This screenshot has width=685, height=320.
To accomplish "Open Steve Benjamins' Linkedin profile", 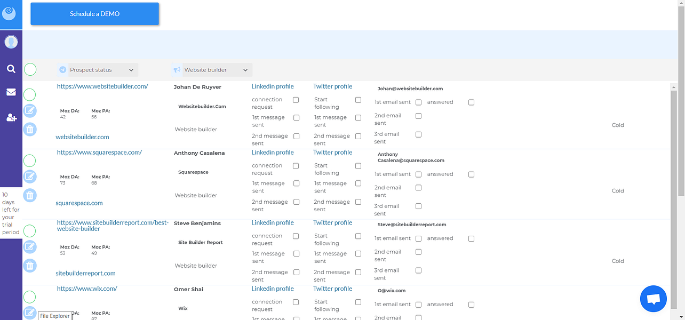I will pyautogui.click(x=273, y=223).
